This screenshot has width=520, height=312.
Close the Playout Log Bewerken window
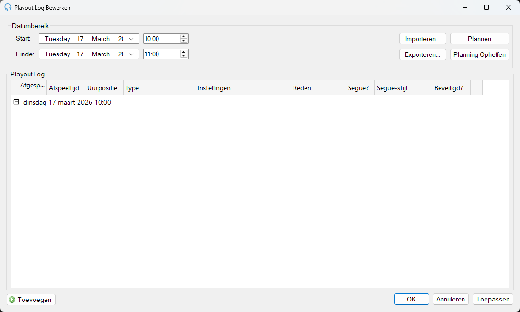(x=509, y=7)
